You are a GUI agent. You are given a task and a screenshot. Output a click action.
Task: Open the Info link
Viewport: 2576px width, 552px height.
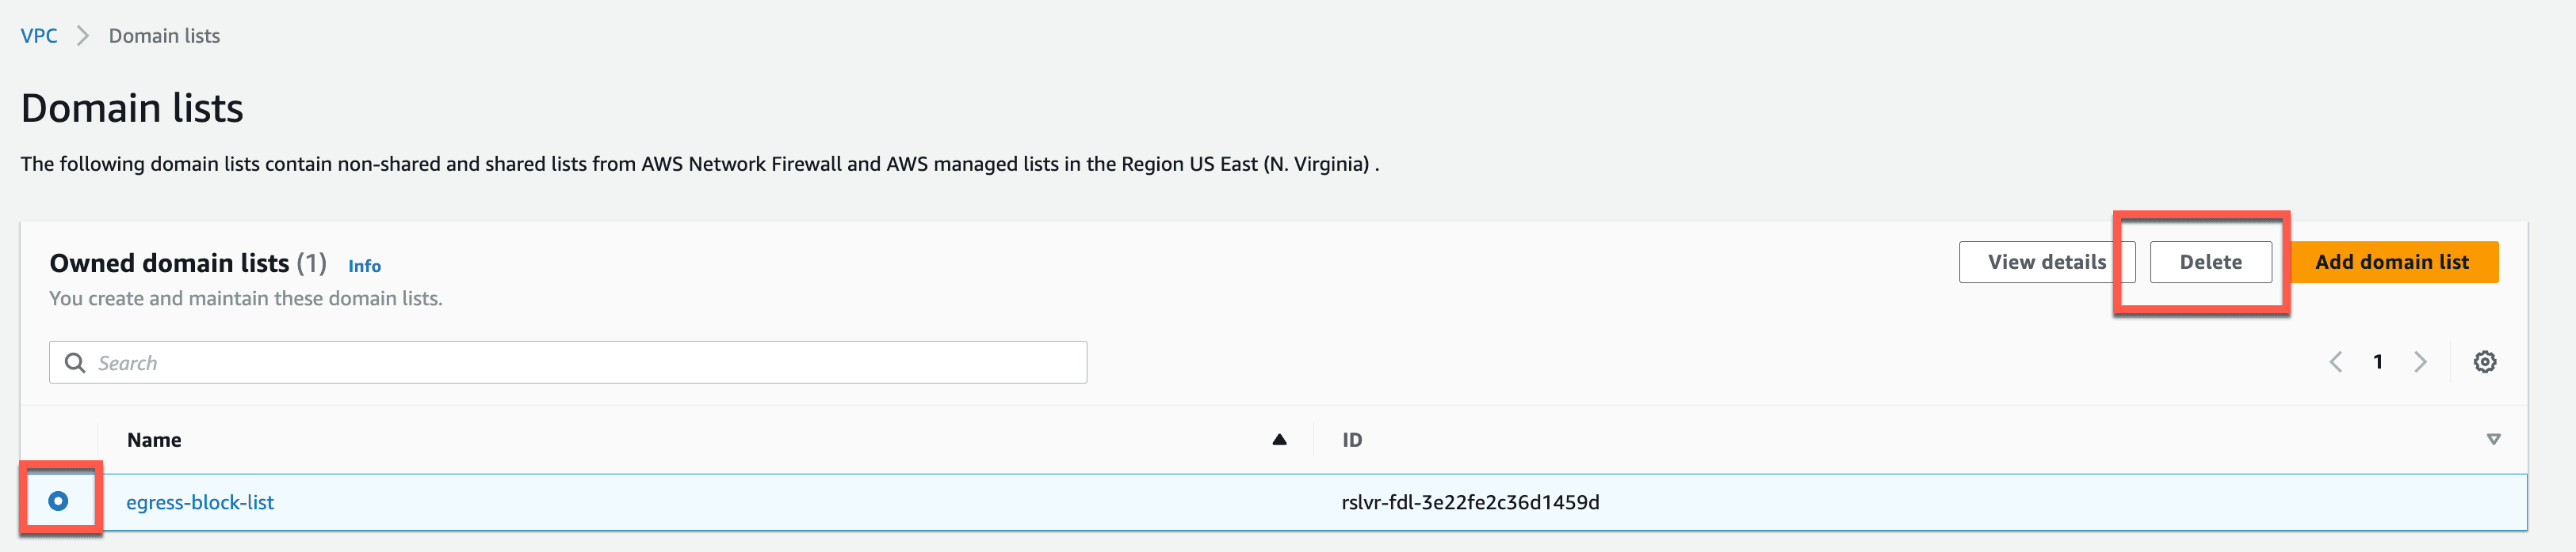click(x=364, y=266)
